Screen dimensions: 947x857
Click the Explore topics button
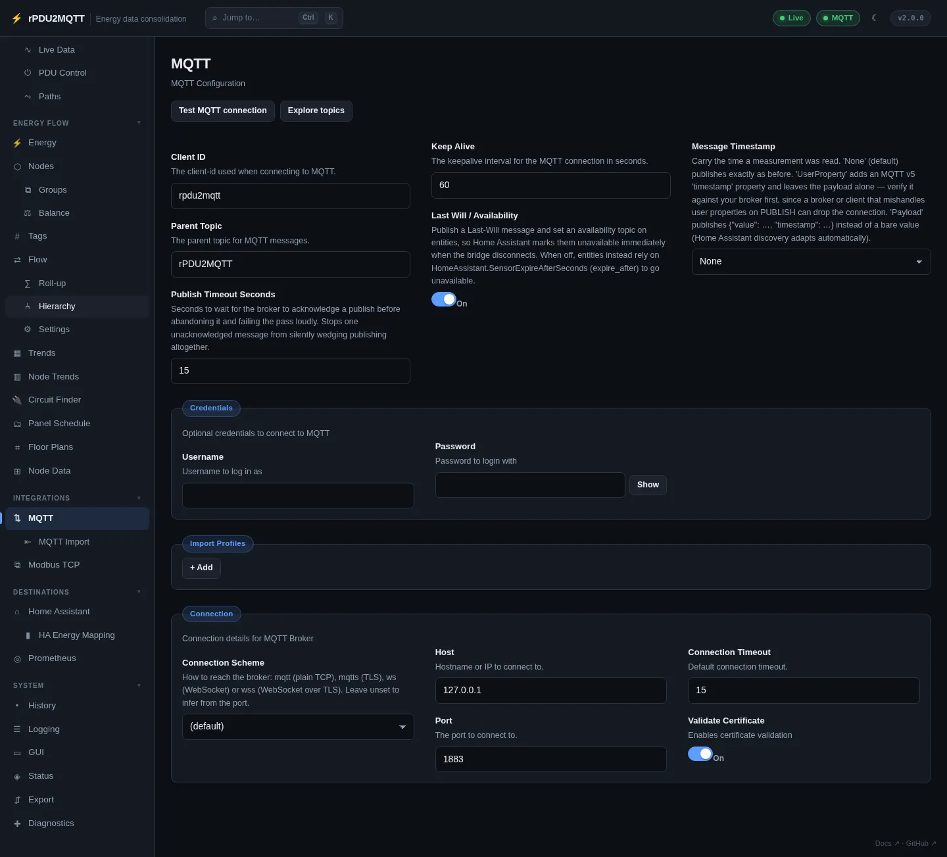click(316, 110)
